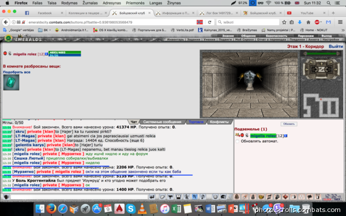Click the smiley face emoticon icon

point(215,197)
